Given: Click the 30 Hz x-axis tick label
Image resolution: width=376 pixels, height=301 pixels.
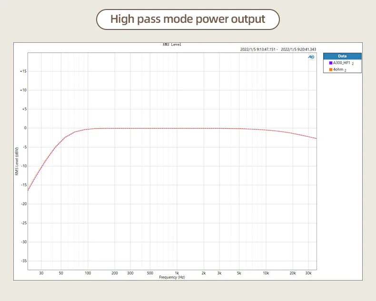Looking at the screenshot, I should pos(41,273).
